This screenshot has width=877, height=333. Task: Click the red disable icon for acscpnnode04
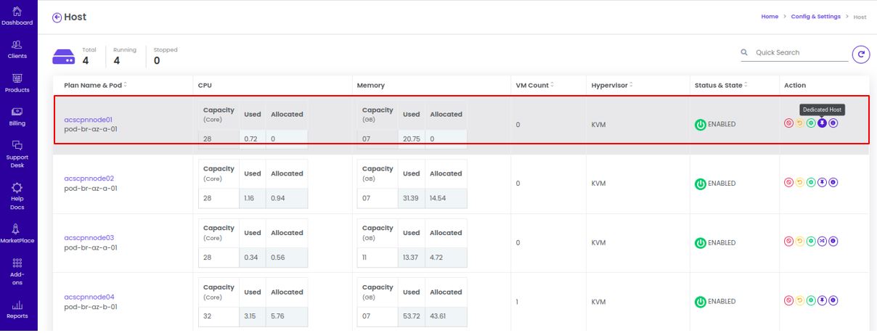pyautogui.click(x=788, y=300)
